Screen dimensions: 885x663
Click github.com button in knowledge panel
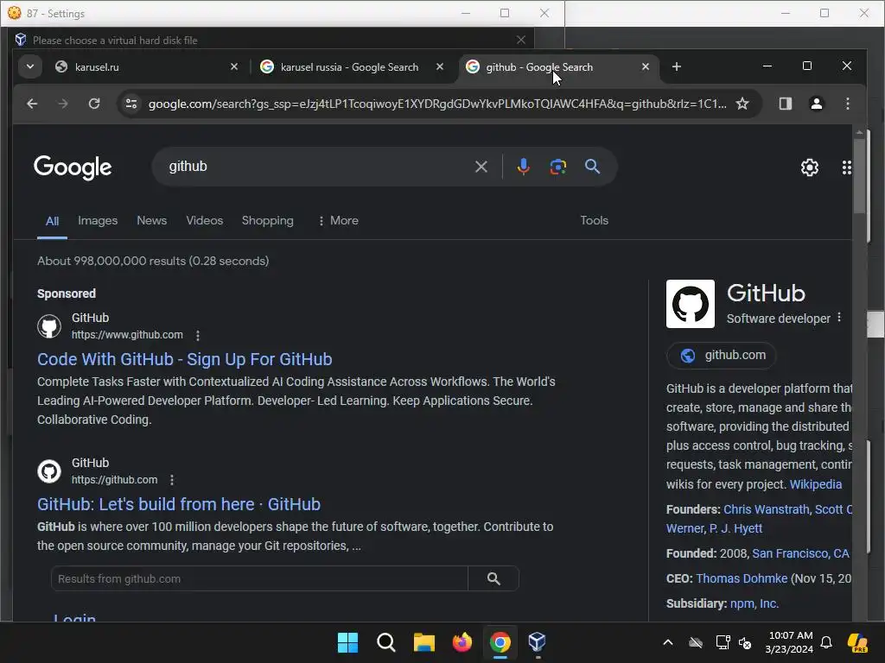(x=722, y=355)
